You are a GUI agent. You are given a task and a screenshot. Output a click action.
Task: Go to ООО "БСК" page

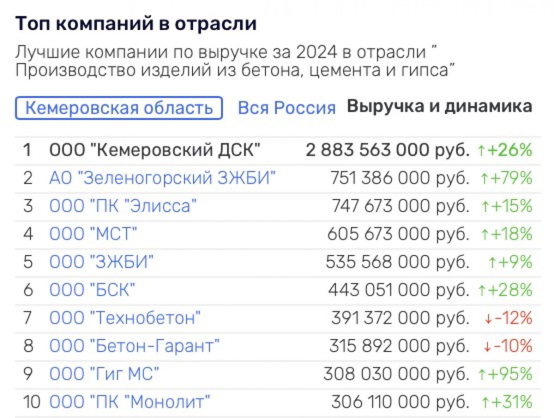point(92,290)
